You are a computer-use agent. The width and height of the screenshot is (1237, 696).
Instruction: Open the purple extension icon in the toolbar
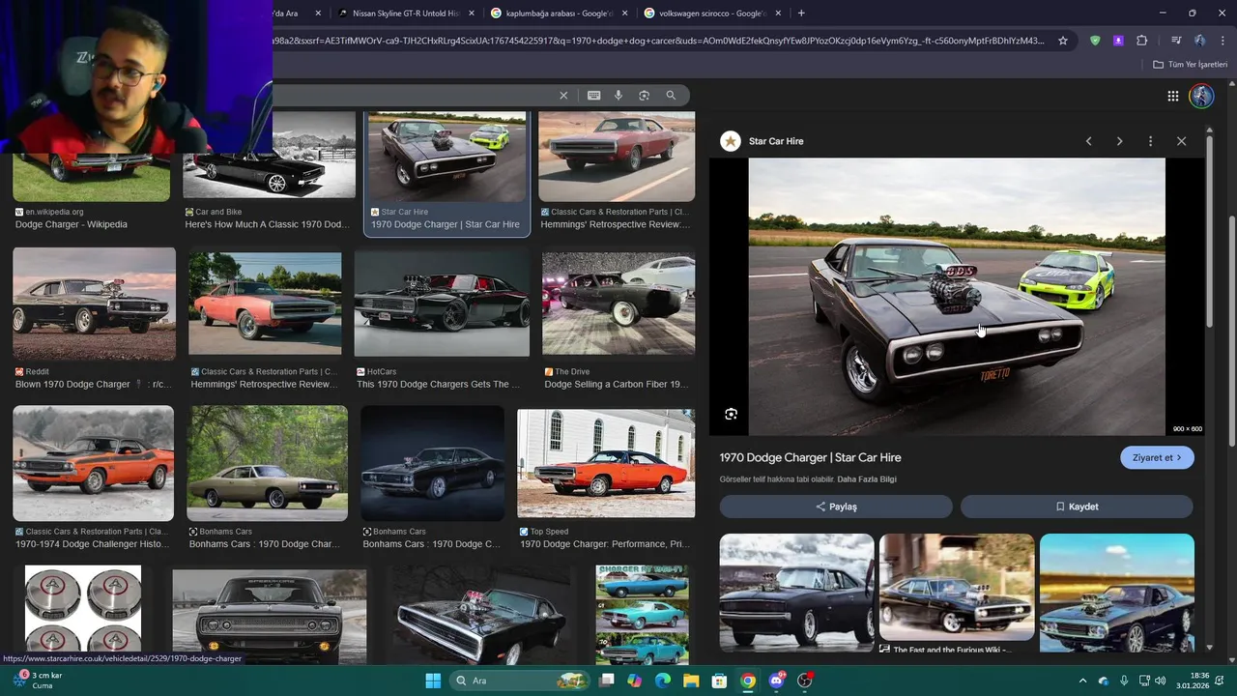(x=1118, y=41)
